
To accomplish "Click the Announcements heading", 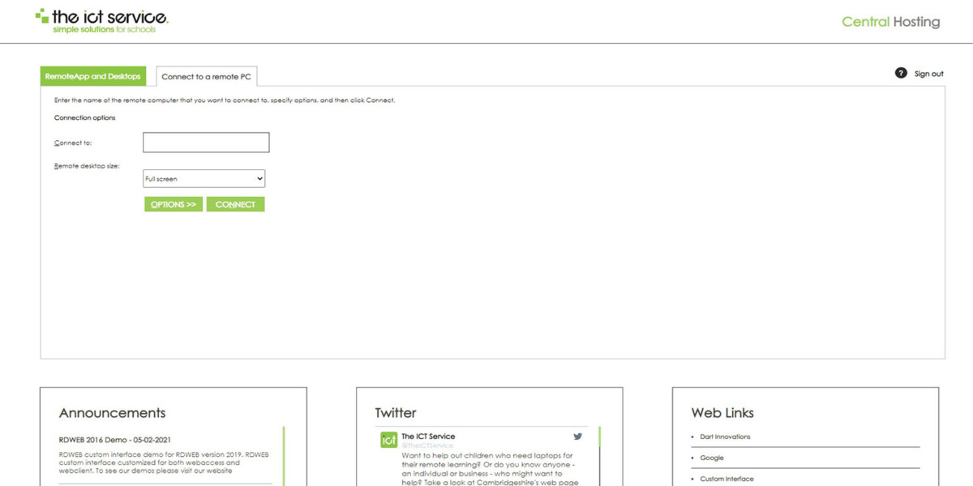I will pyautogui.click(x=113, y=412).
